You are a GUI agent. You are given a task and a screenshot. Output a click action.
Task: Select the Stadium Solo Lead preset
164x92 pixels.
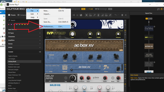[14, 67]
